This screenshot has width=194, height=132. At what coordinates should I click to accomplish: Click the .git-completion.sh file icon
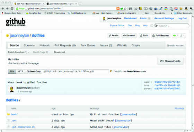coord(8,126)
